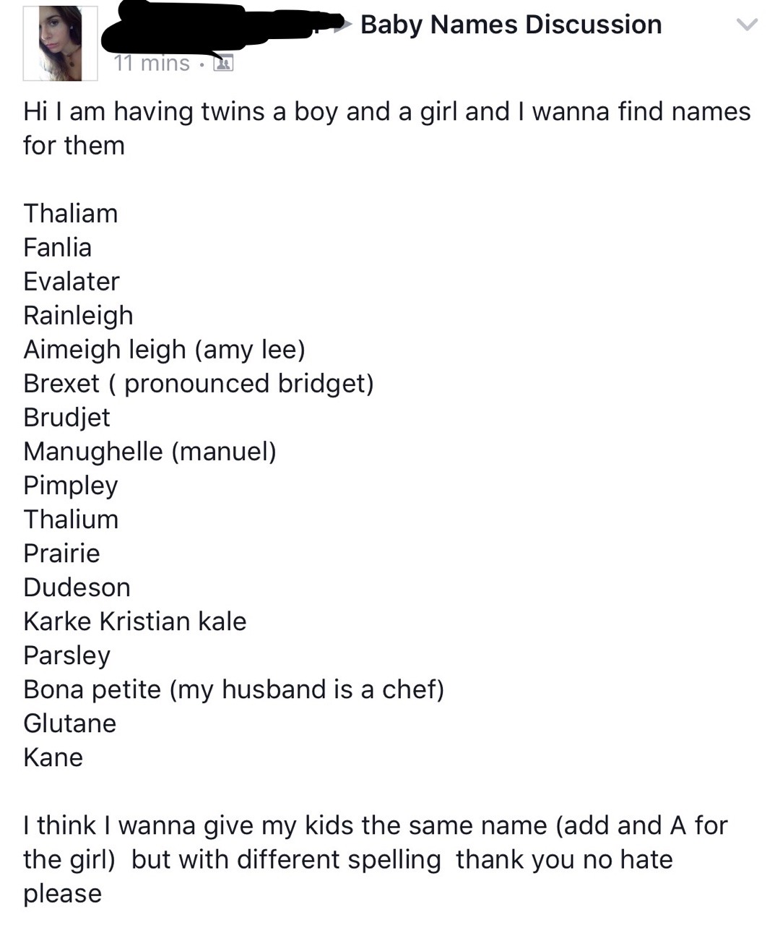Click the name "Pimpley" in the list

[70, 485]
